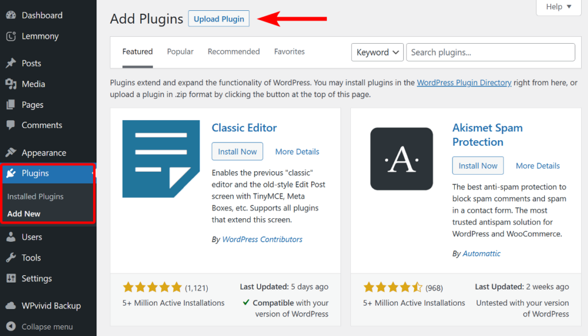Screen dimensions: 588x336
Task: Open the Favorites tab
Action: pos(289,51)
